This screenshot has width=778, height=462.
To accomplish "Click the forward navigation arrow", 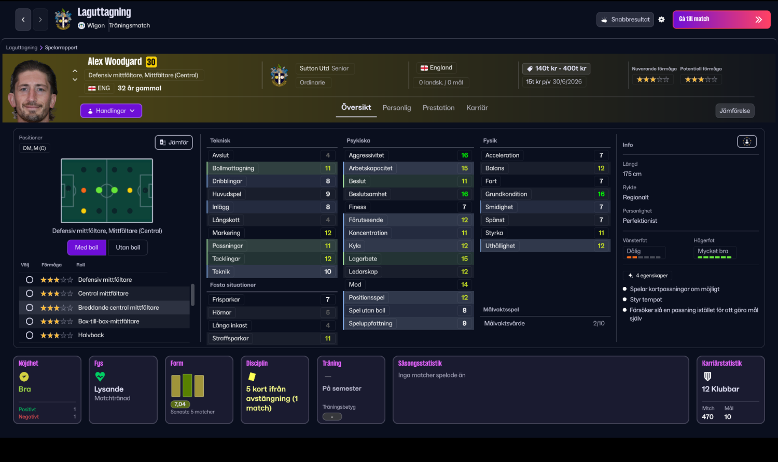I will point(40,20).
